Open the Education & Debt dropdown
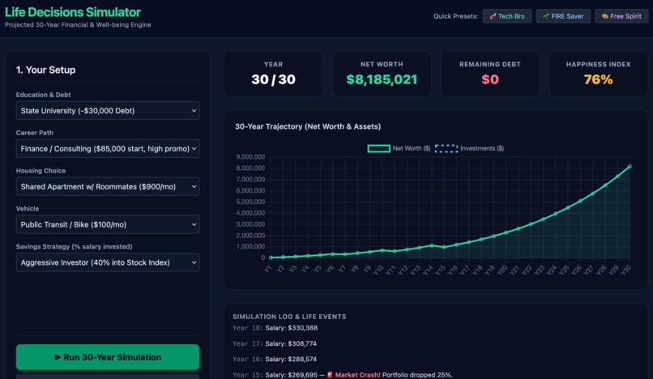This screenshot has height=379, width=653. click(108, 110)
